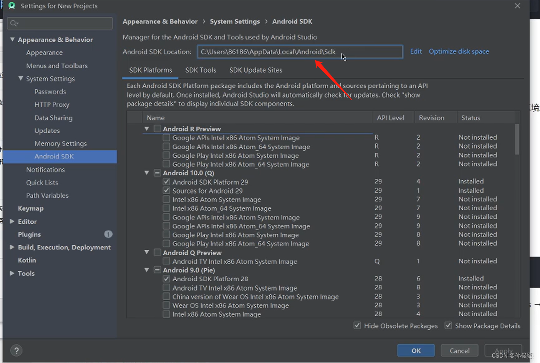Screen dimensions: 540x363
Task: Toggle the Android 10.0 (Q) group checkbox
Action: coord(157,173)
